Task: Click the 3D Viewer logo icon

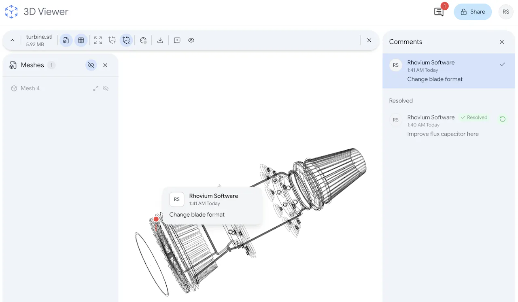Action: (11, 12)
